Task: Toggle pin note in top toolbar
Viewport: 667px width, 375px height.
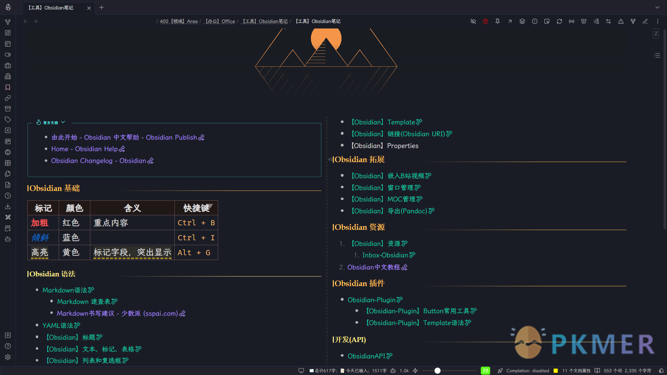Action: point(498,21)
